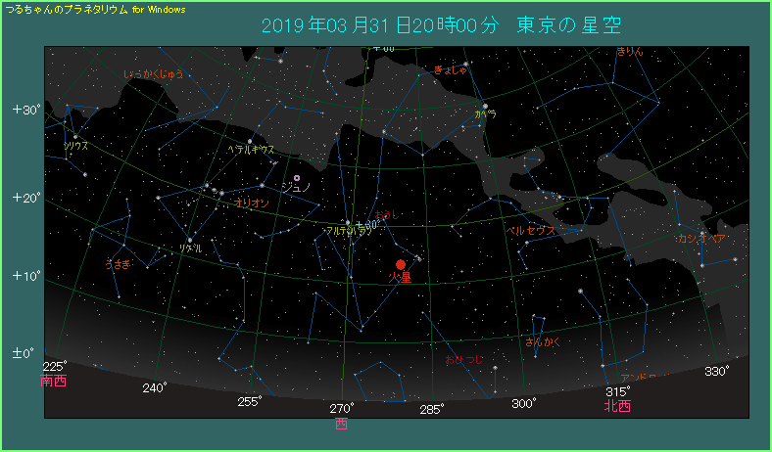The image size is (772, 452).
Task: Click the +30° altitude scale label
Action: point(25,110)
